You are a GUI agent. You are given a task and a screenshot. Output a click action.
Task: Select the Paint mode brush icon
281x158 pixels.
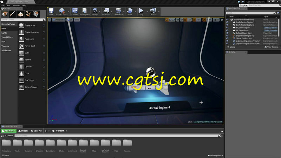[13, 14]
